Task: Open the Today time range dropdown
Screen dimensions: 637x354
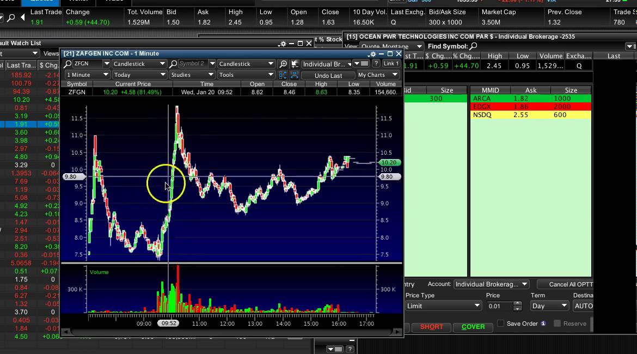Action: pos(139,75)
